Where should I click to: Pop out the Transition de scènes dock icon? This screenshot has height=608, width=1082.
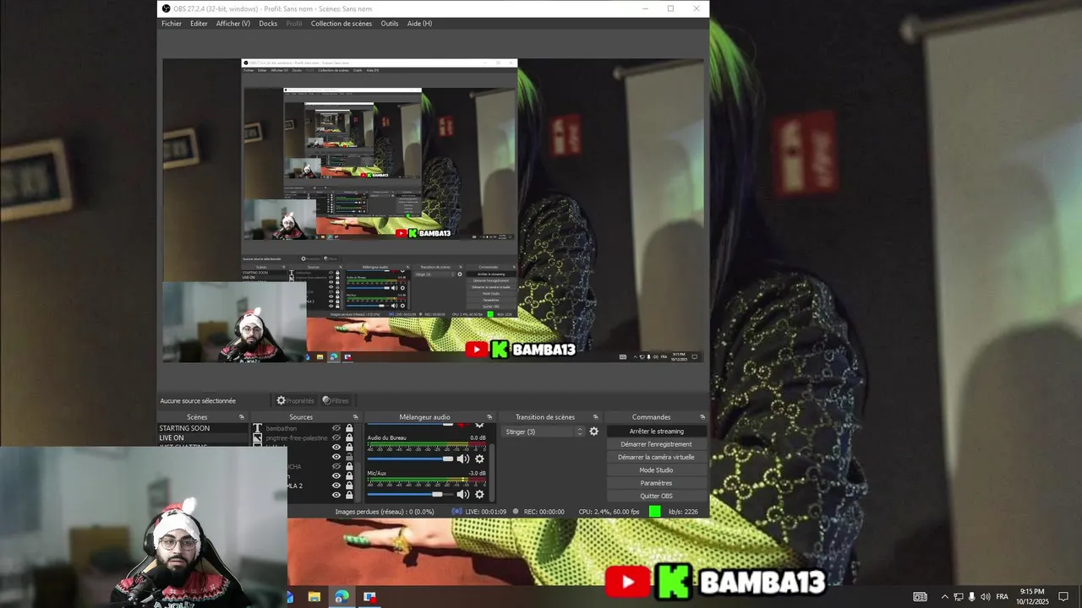point(595,417)
